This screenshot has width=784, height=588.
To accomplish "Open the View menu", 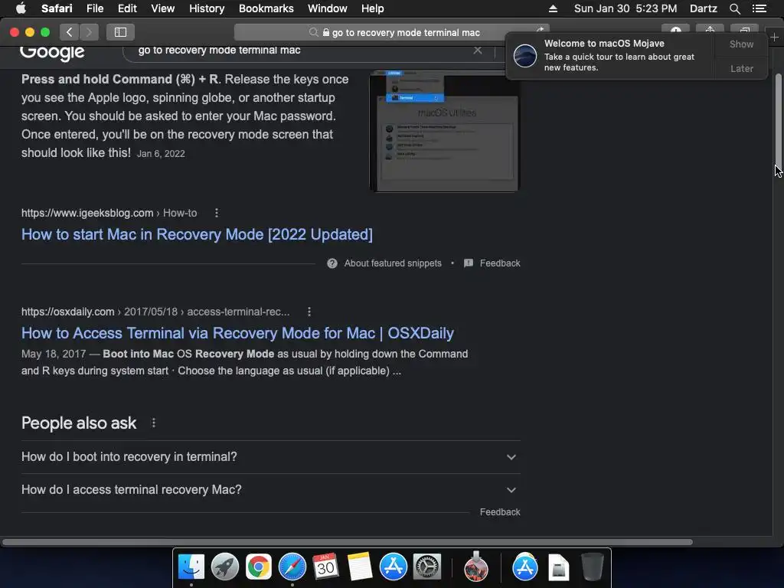I will pos(162,8).
